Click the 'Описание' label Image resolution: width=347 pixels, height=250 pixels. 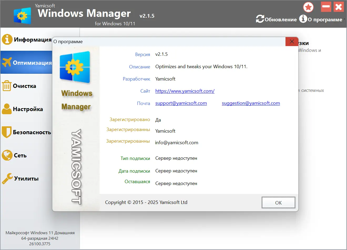140,67
